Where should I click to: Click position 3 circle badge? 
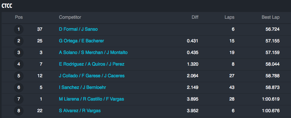(19, 53)
